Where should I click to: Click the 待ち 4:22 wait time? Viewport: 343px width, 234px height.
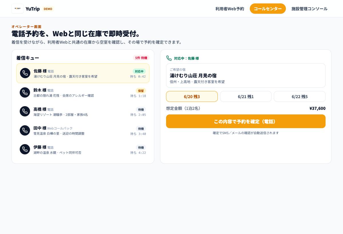pyautogui.click(x=138, y=153)
